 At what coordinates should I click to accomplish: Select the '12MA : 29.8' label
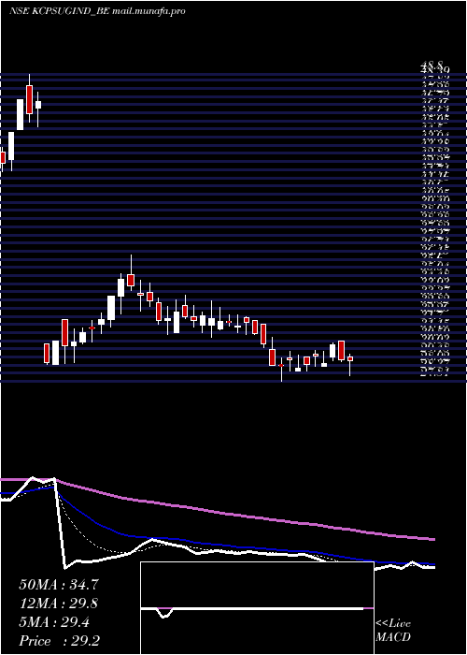tap(59, 604)
